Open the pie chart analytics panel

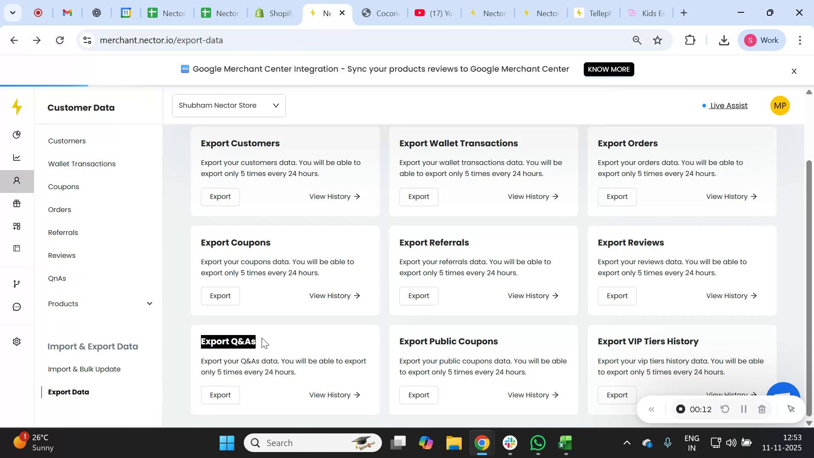[x=17, y=134]
